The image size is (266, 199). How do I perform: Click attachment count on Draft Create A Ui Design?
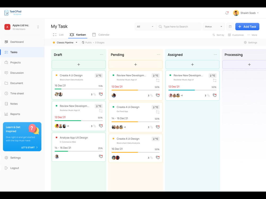(x=93, y=94)
